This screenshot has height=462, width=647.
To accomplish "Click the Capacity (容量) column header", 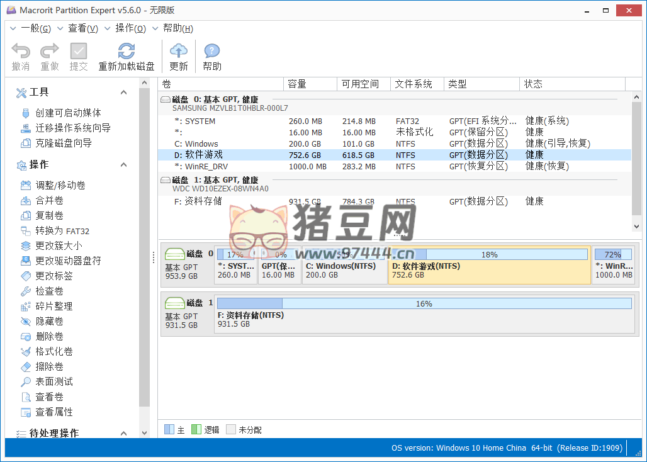I will pyautogui.click(x=297, y=84).
